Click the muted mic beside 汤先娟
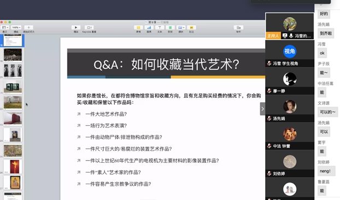Image resolution: width=340 pixels, height=200 pixels. (x=269, y=119)
